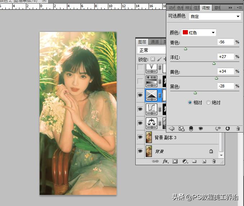Image resolution: width=244 pixels, height=206 pixels.
Task: Click the 黄色 value input field
Action: pos(226,72)
